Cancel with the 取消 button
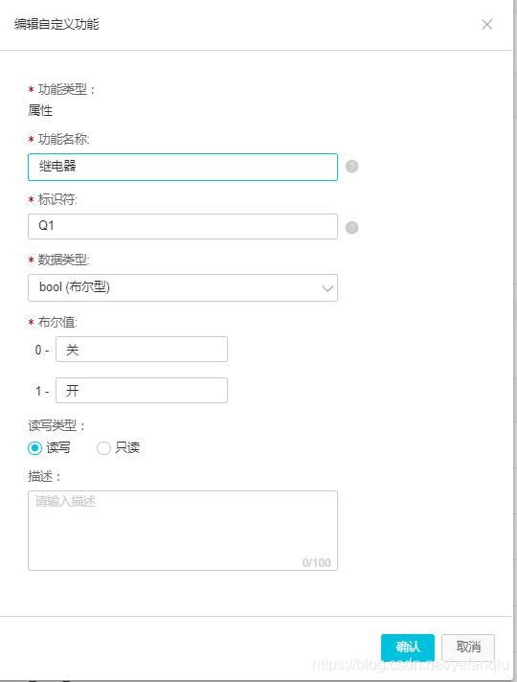The image size is (517, 682). [x=468, y=648]
